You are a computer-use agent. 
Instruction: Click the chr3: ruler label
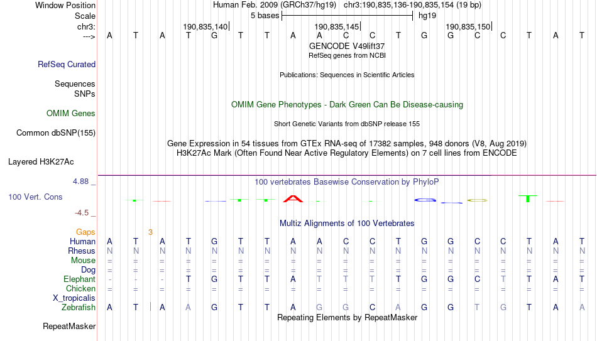(87, 26)
